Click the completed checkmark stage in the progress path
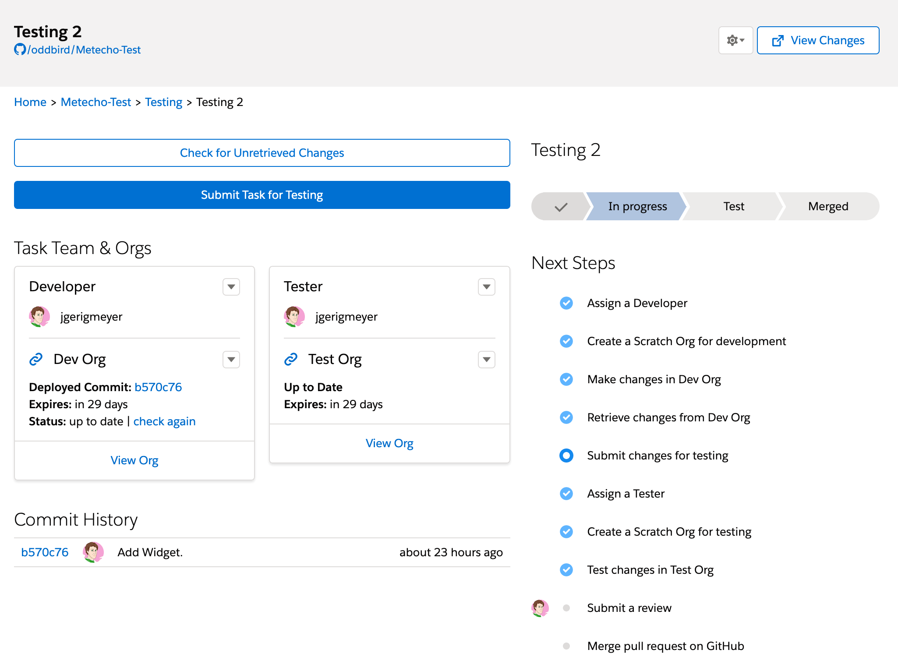This screenshot has height=671, width=898. coord(561,206)
